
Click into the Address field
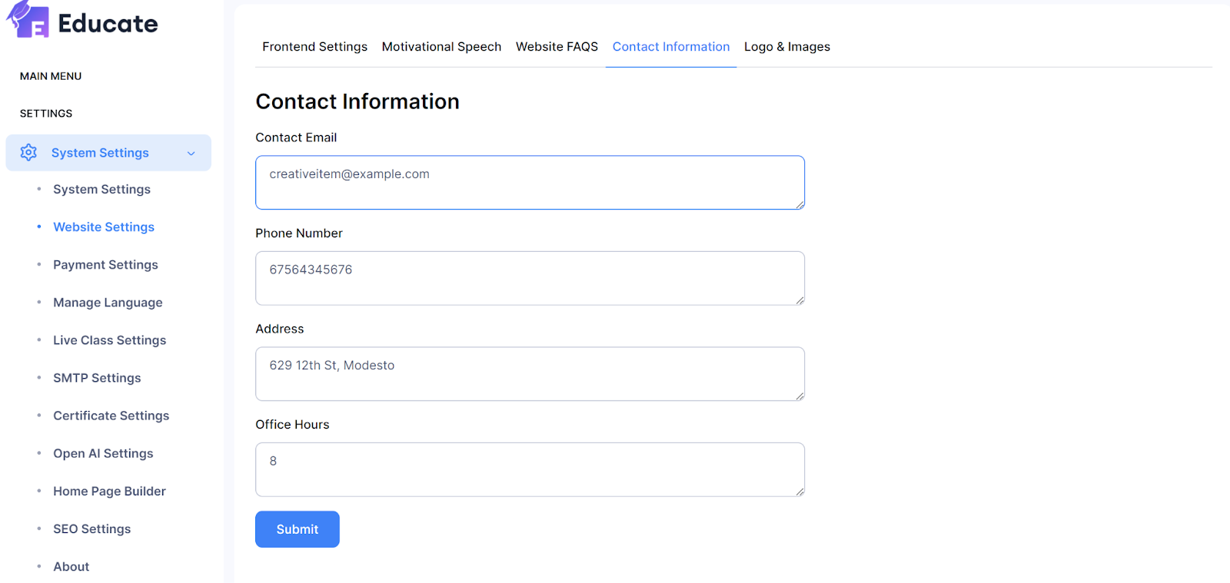click(530, 374)
